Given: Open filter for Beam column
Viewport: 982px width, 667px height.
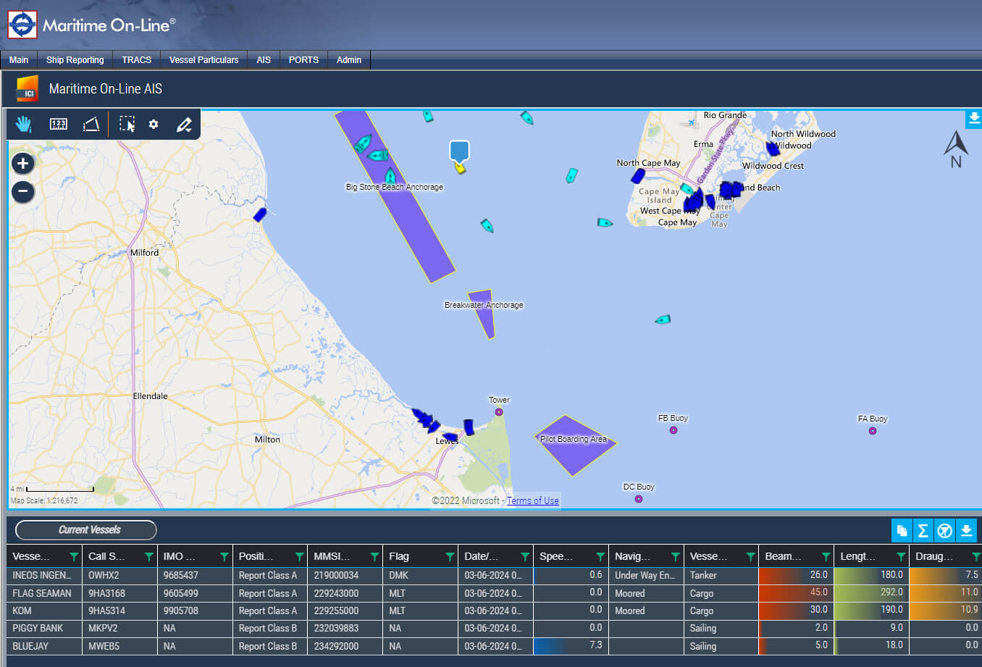Looking at the screenshot, I should [826, 557].
